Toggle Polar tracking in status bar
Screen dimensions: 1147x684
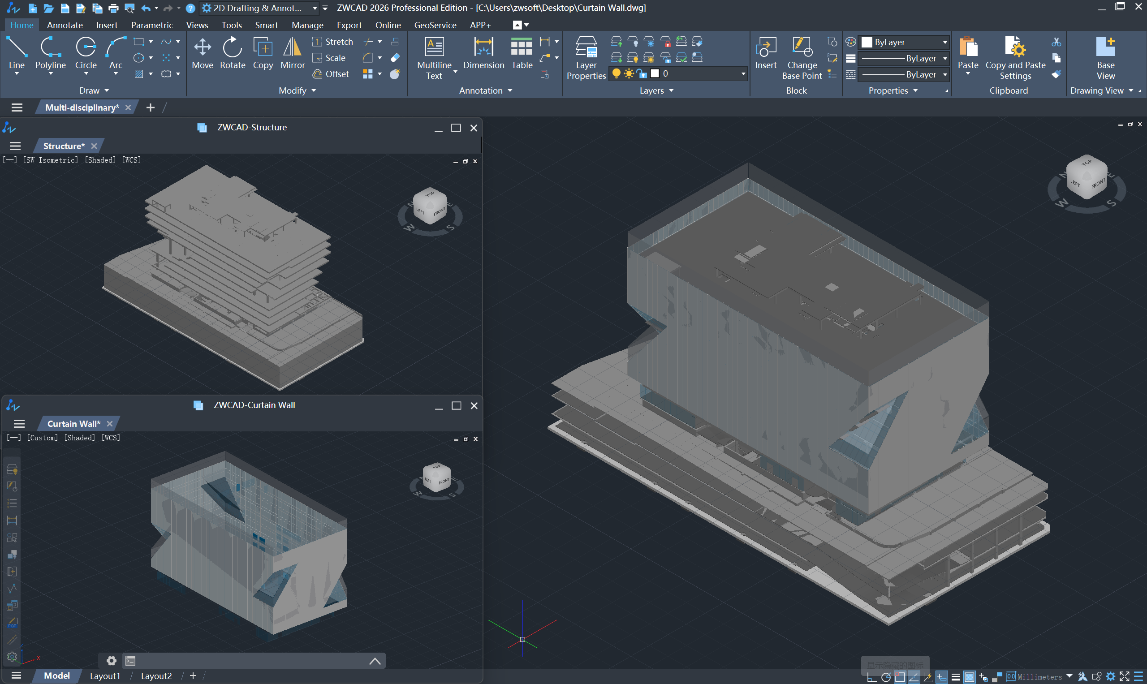(x=886, y=677)
